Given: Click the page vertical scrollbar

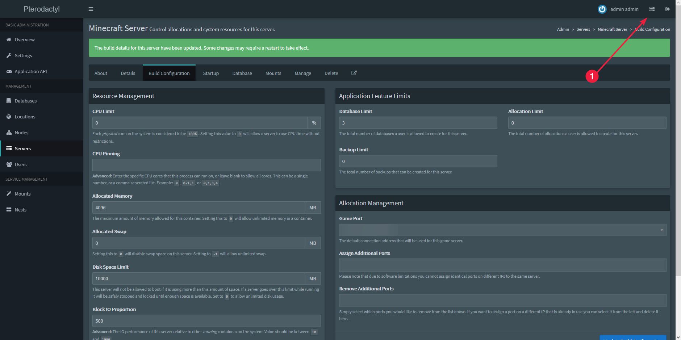Looking at the screenshot, I should coord(678,141).
